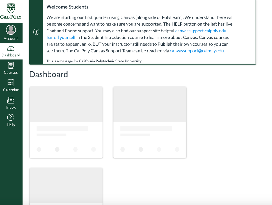Open the third course card in second row
This screenshot has height=205, width=272.
coord(66,186)
